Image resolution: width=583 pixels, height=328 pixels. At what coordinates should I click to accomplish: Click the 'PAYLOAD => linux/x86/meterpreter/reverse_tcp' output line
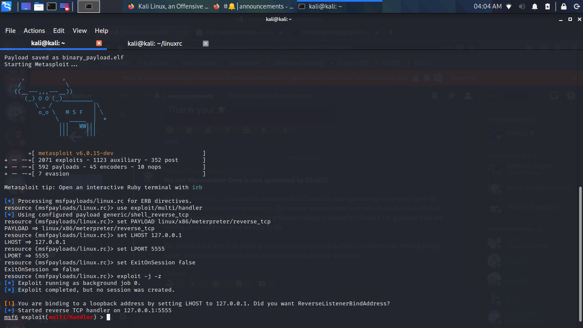(x=79, y=228)
